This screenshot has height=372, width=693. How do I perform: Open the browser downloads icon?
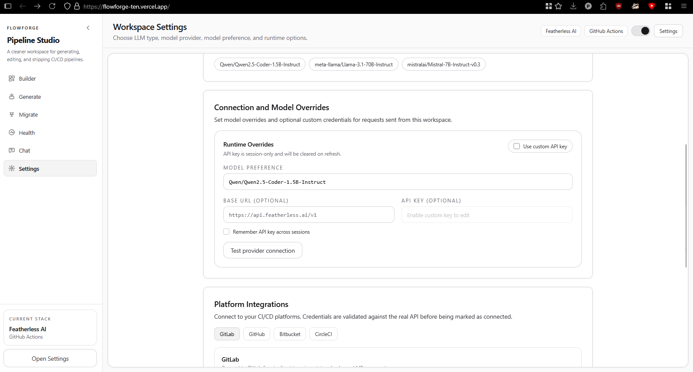click(574, 7)
